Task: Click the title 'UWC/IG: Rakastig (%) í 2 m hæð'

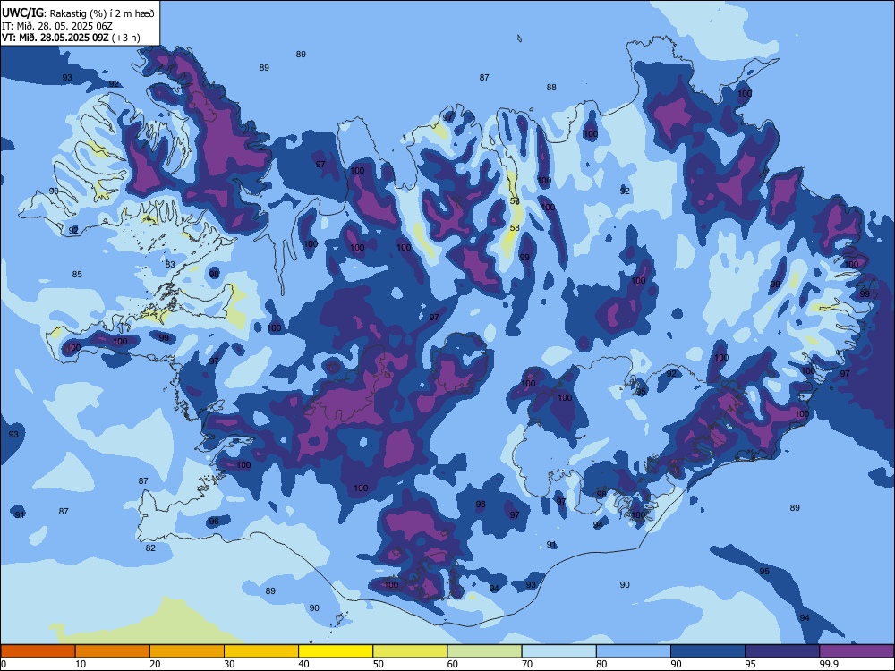Action: pos(78,13)
